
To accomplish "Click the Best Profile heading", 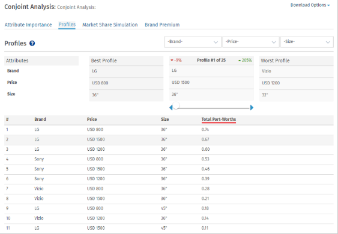I will [x=104, y=61].
